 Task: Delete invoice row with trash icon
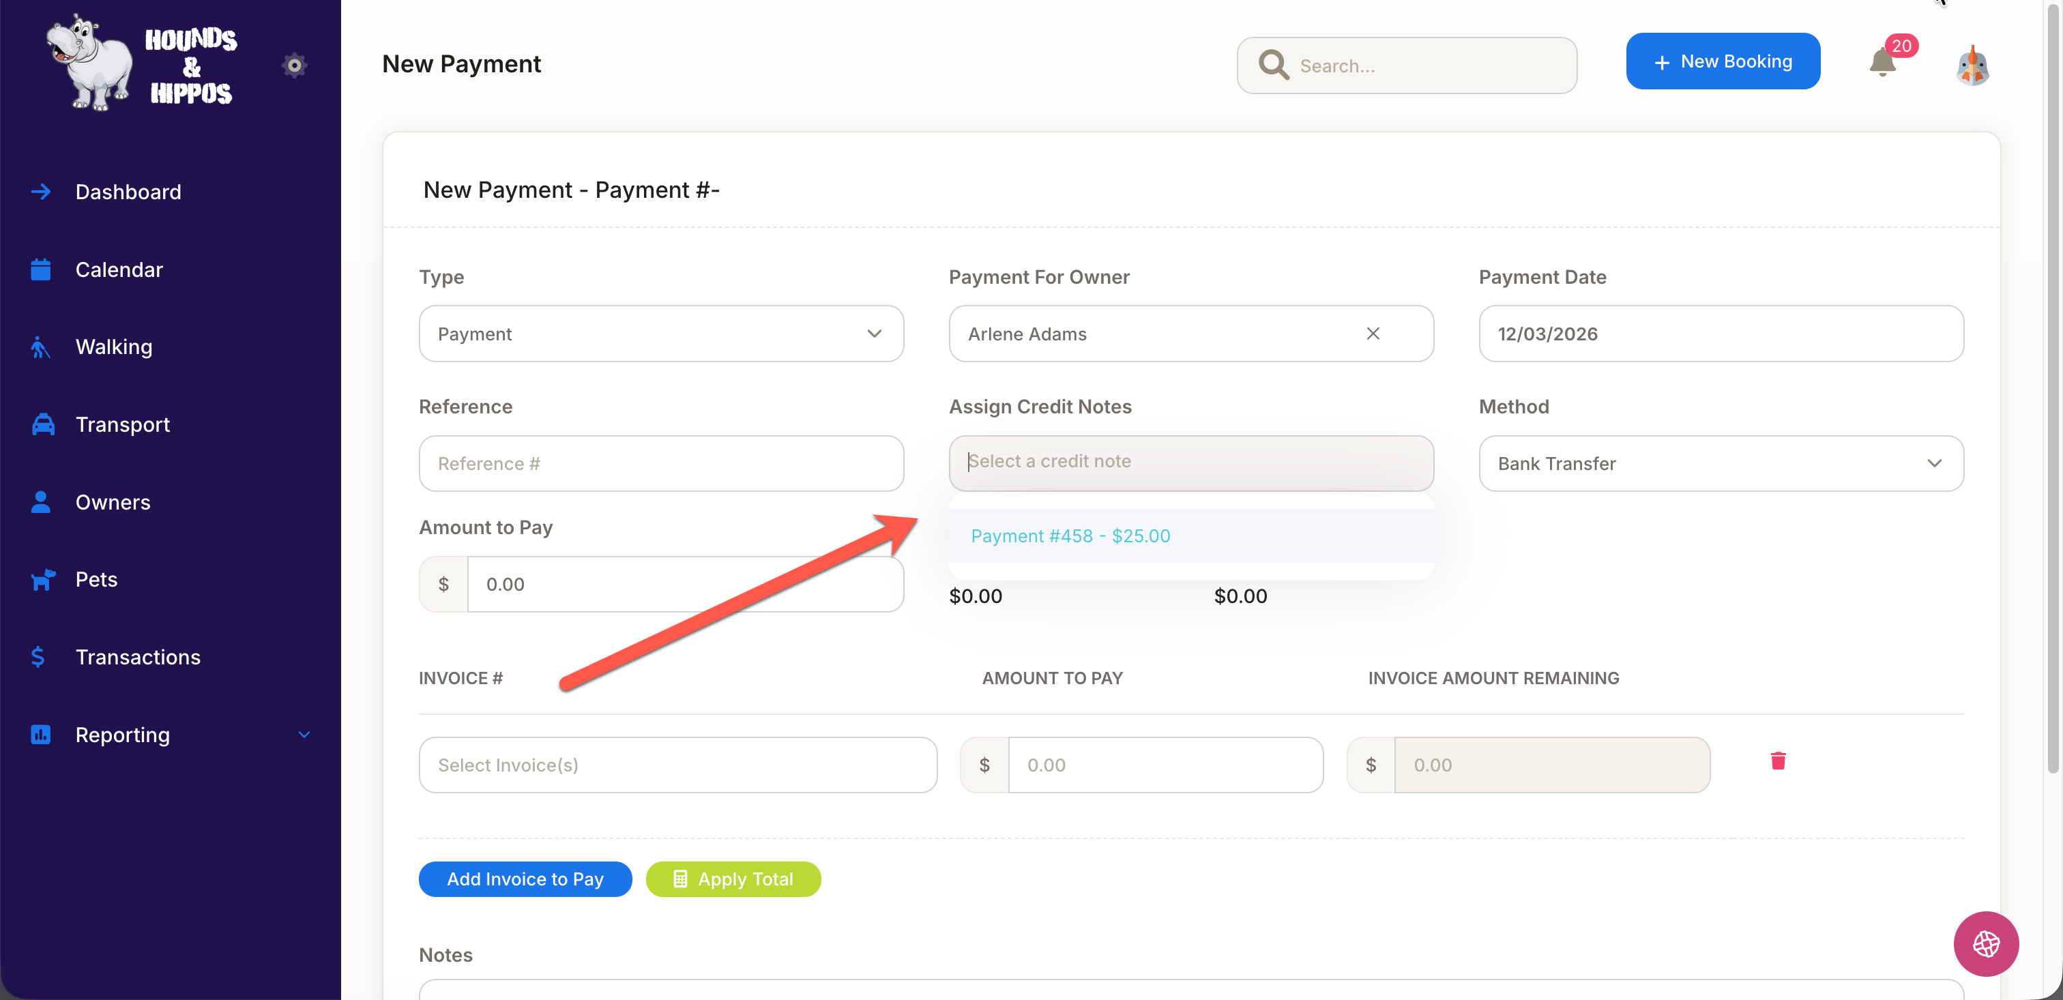click(x=1778, y=761)
